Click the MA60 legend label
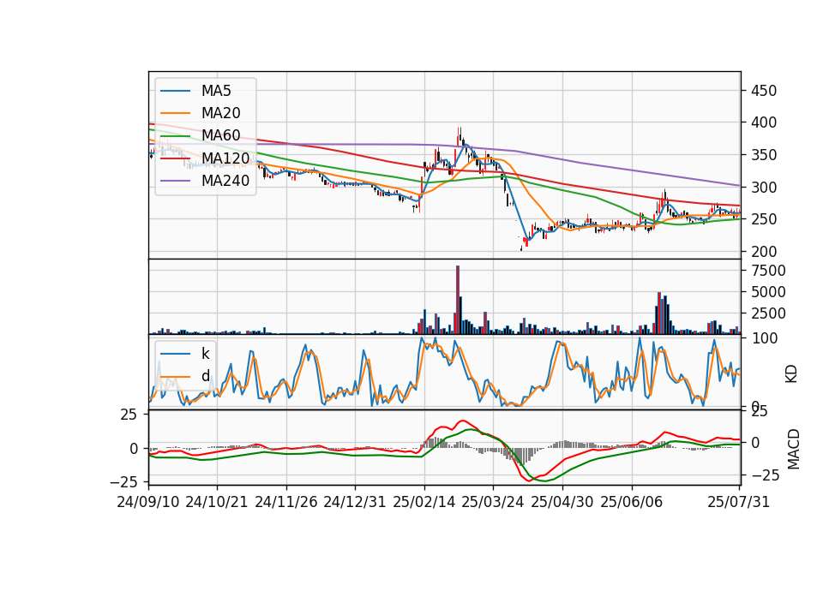823x591 pixels. tap(220, 135)
